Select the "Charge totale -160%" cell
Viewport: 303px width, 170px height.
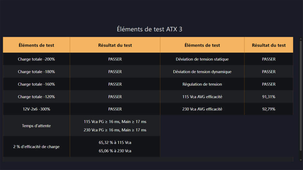click(36, 84)
